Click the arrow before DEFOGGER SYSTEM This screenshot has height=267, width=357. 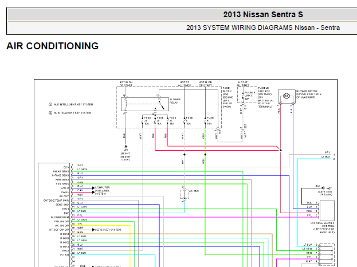[93, 230]
